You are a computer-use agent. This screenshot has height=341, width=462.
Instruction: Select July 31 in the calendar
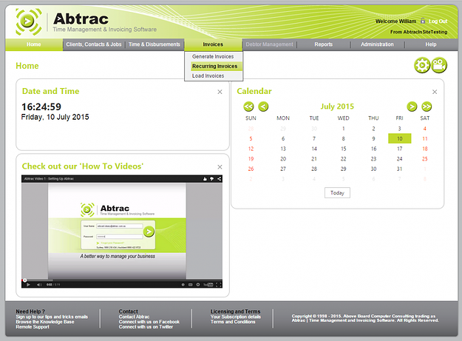click(x=399, y=169)
